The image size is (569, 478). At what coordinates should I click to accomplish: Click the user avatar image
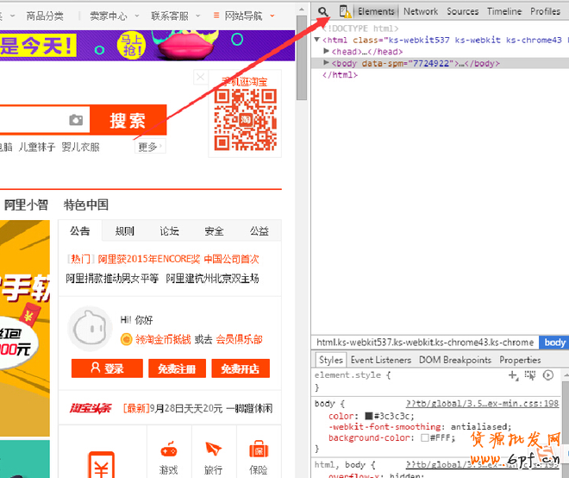(x=90, y=329)
